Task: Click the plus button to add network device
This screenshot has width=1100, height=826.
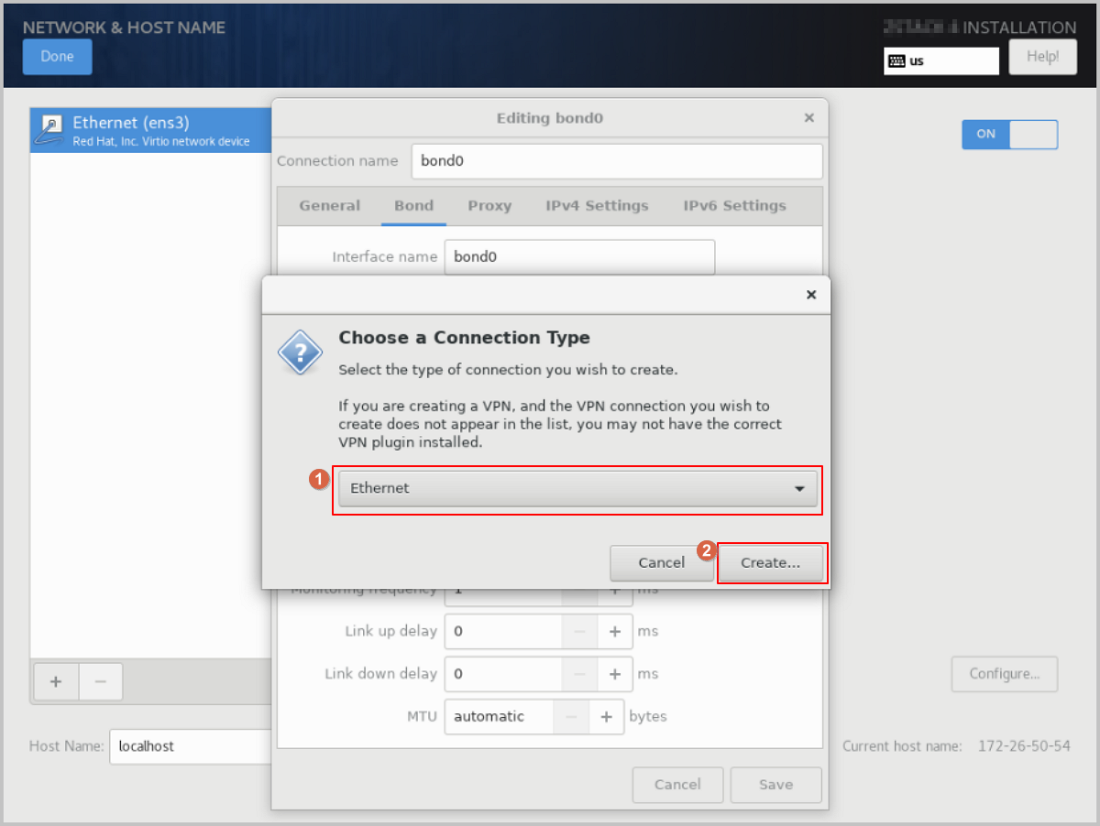Action: point(56,681)
